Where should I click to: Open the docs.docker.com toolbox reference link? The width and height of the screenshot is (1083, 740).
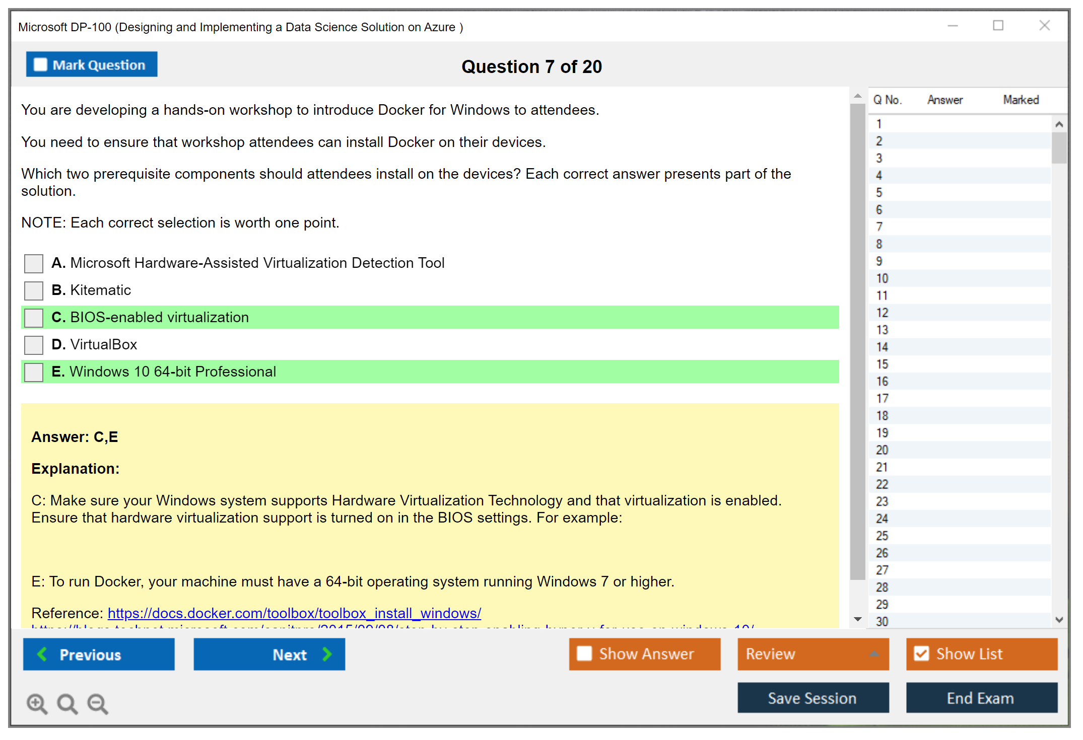294,613
